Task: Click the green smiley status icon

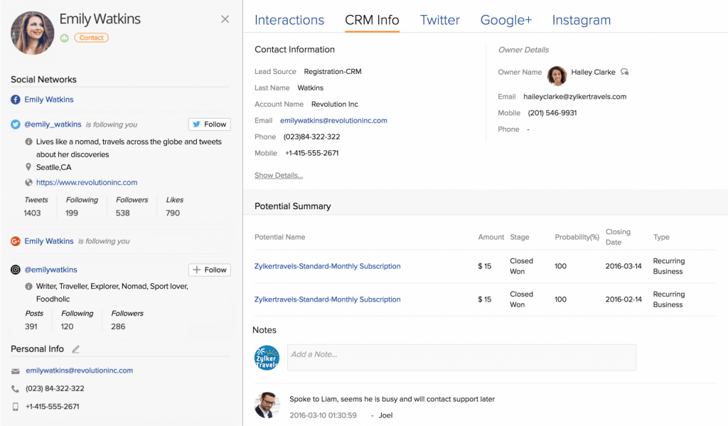Action: pyautogui.click(x=65, y=38)
